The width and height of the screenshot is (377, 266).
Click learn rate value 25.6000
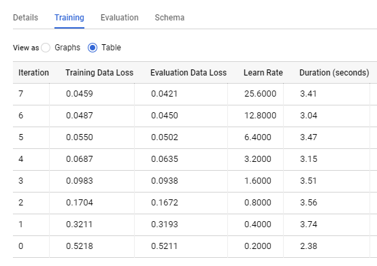click(x=261, y=93)
